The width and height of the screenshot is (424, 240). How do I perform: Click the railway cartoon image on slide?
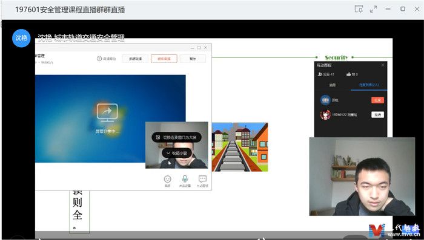point(240,147)
